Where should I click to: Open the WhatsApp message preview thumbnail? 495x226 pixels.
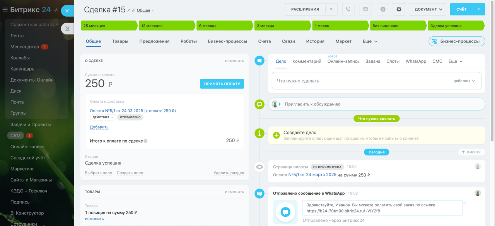click(x=285, y=212)
